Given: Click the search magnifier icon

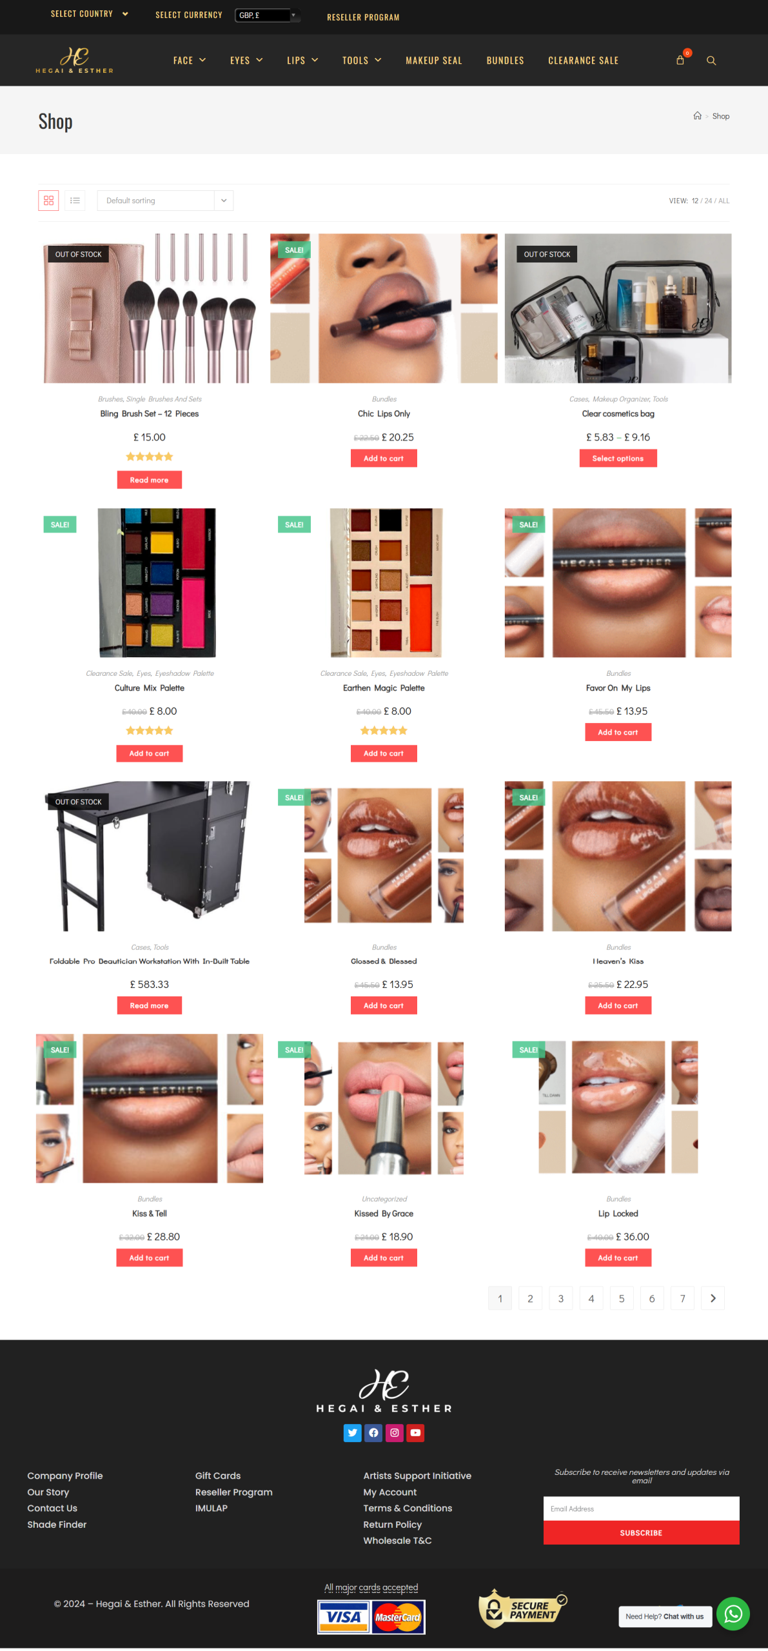Looking at the screenshot, I should (711, 61).
